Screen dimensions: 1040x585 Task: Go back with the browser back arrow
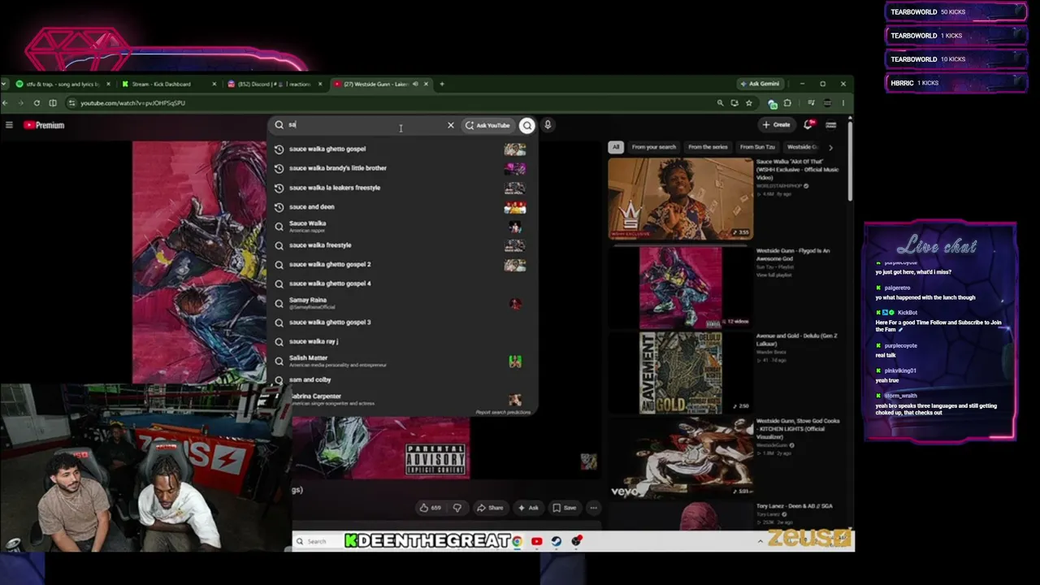pyautogui.click(x=5, y=103)
